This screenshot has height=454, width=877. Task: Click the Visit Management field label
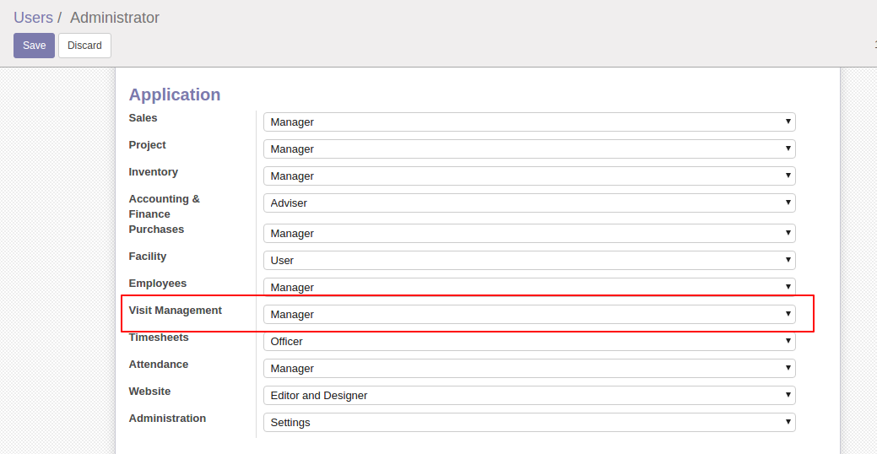(x=175, y=311)
